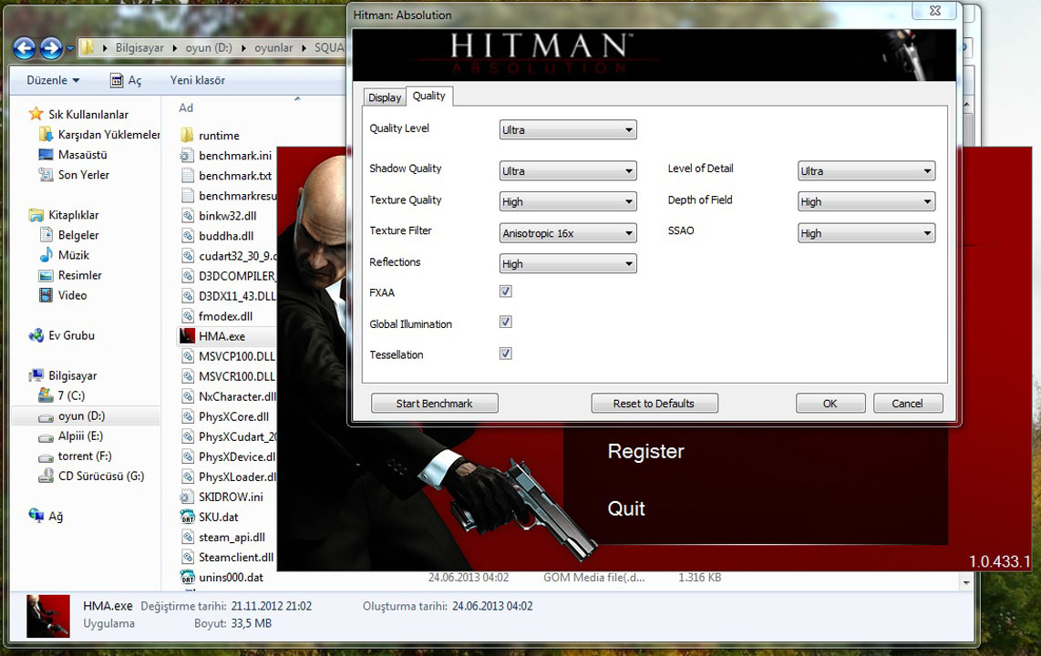Select the fmodex.dll file
This screenshot has height=656, width=1041.
click(x=228, y=316)
